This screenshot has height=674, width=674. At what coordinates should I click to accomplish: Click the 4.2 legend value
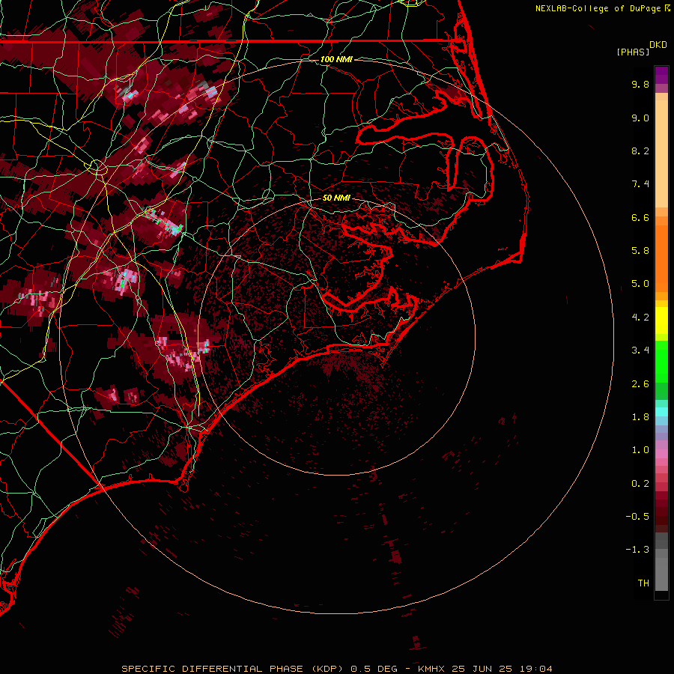(640, 318)
